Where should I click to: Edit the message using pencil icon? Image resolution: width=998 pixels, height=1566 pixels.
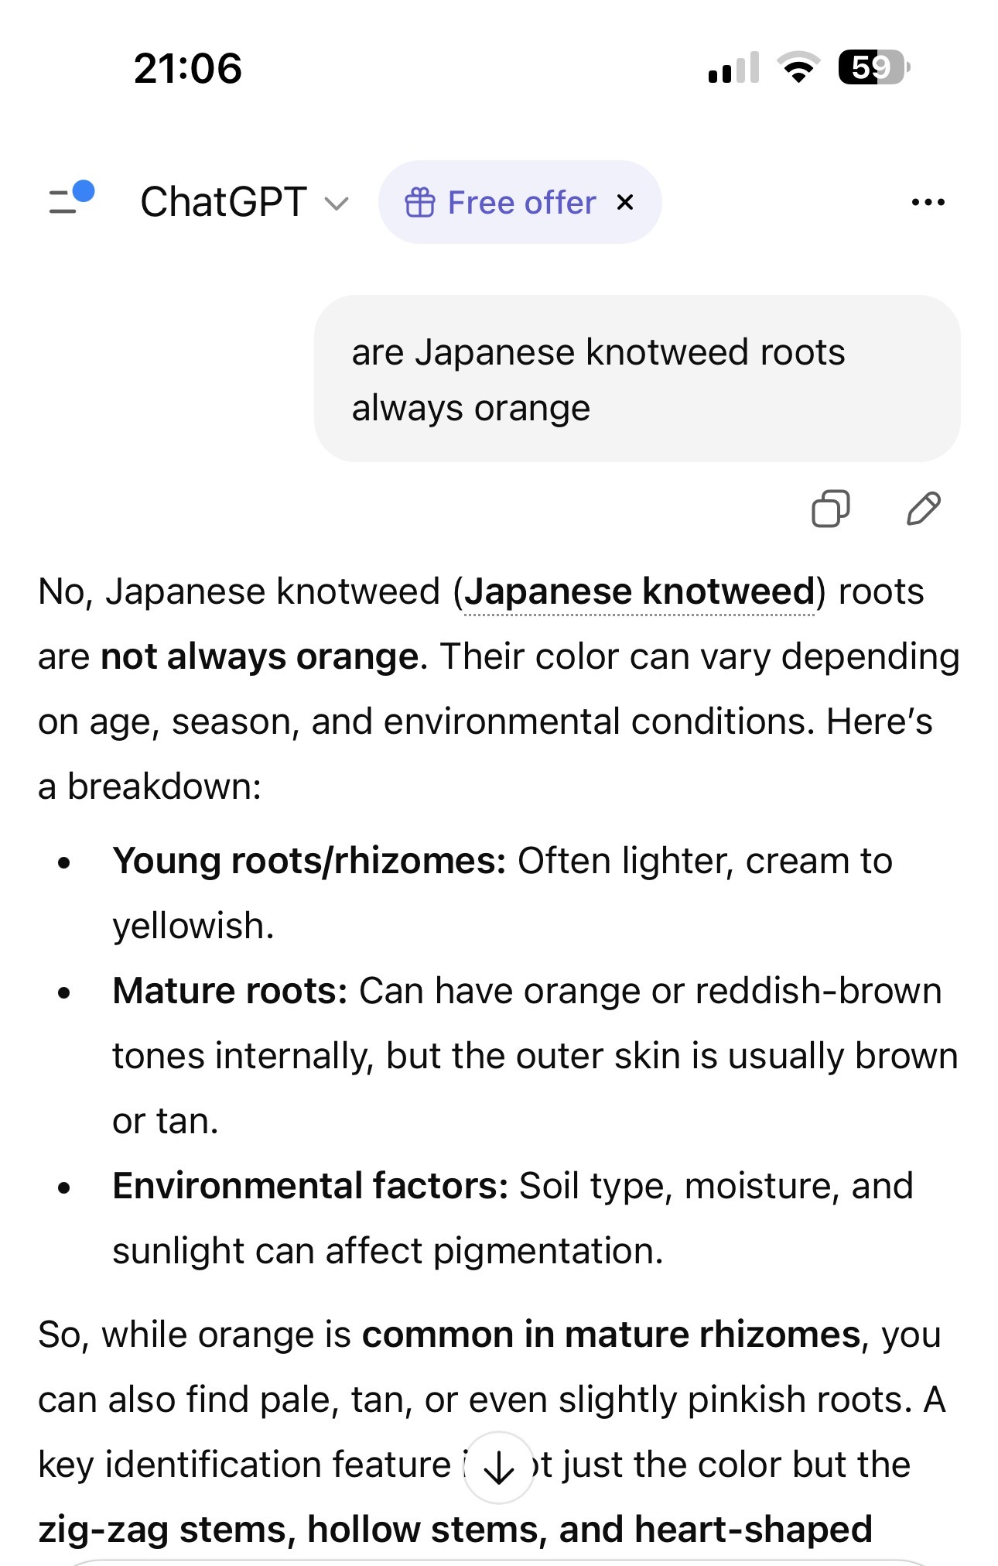coord(923,509)
